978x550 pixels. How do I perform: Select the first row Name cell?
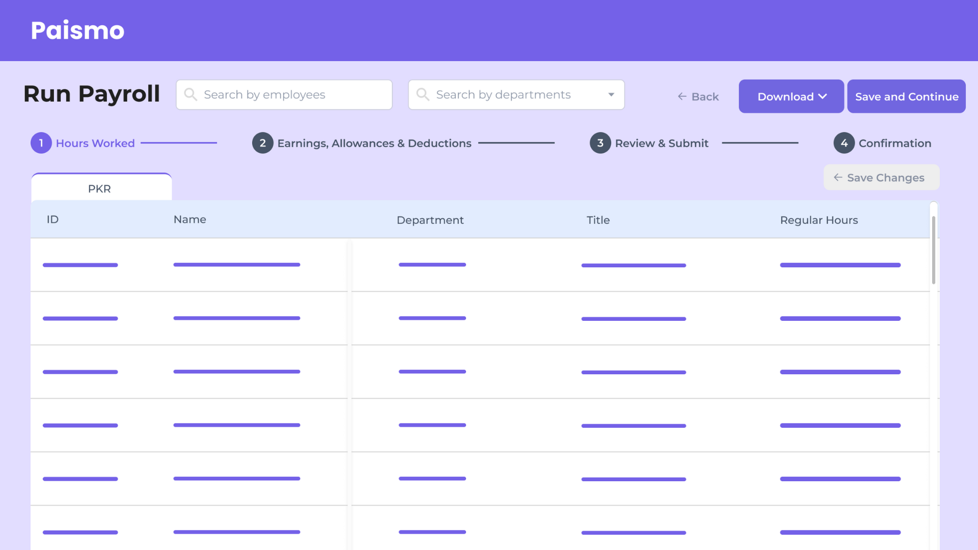(x=237, y=265)
